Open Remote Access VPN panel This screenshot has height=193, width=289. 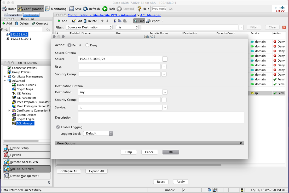pyautogui.click(x=27, y=162)
